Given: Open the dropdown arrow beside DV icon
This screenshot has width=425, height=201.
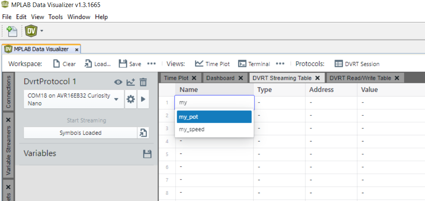Looking at the screenshot, I should point(42,31).
